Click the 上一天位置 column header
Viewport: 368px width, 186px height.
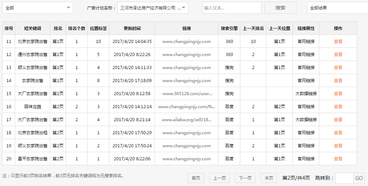(x=279, y=28)
